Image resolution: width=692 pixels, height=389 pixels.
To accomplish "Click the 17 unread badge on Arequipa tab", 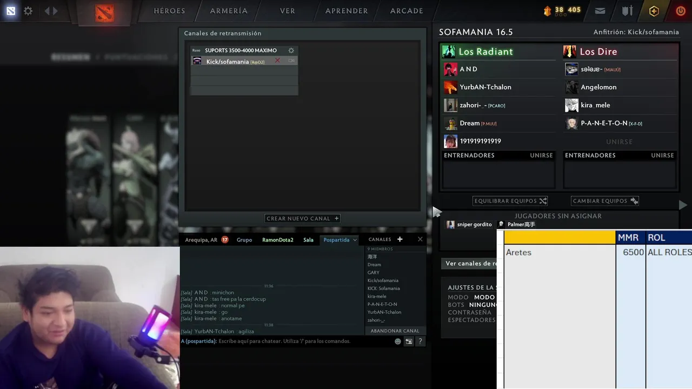I will click(x=225, y=240).
